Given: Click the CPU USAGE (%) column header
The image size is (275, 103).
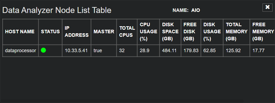Looking at the screenshot, I should click(148, 32).
